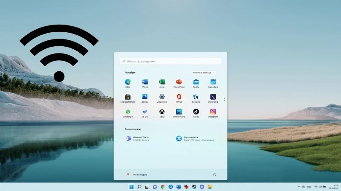Start PowerPoint from pinned apps
341x191 pixels.
point(179,83)
